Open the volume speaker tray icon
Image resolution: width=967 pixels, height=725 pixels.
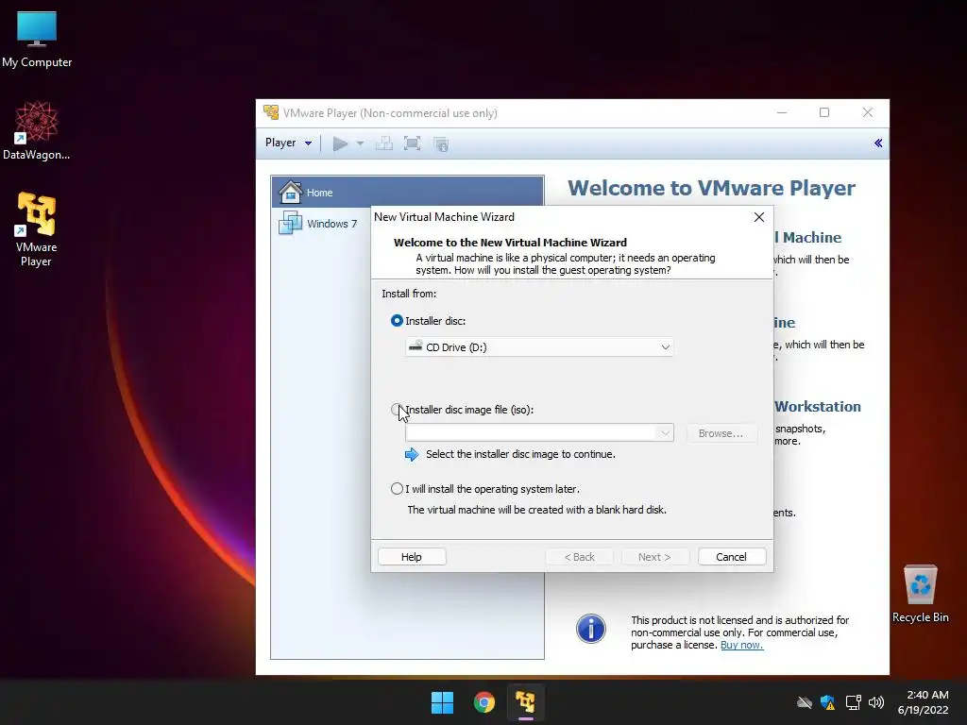click(x=875, y=702)
